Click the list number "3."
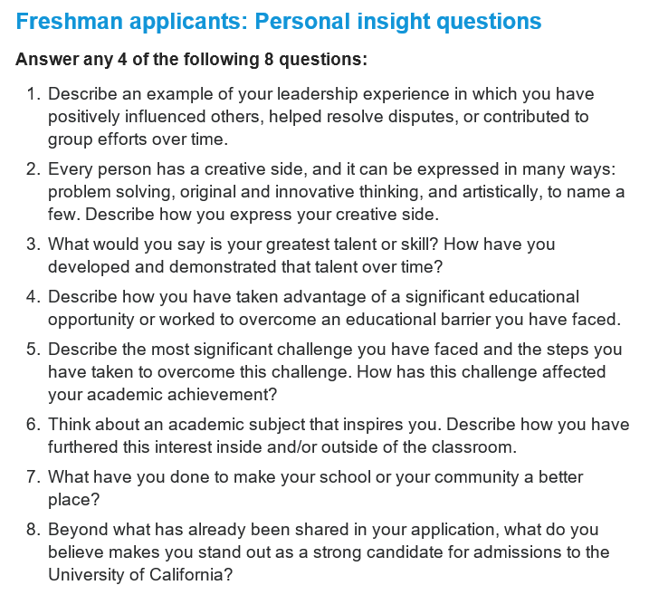The image size is (649, 614). [x=33, y=245]
